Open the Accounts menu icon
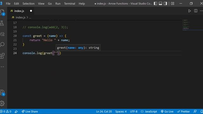 point(2,92)
